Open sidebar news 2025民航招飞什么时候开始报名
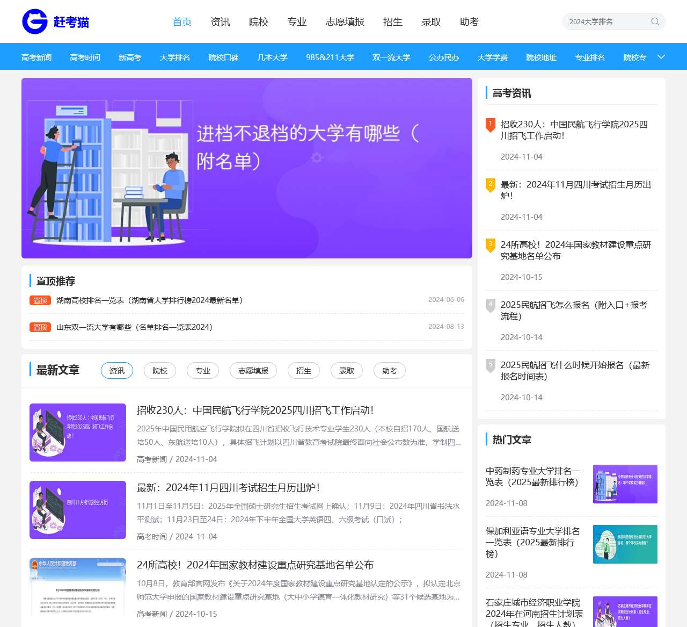This screenshot has width=687, height=627. click(x=575, y=371)
